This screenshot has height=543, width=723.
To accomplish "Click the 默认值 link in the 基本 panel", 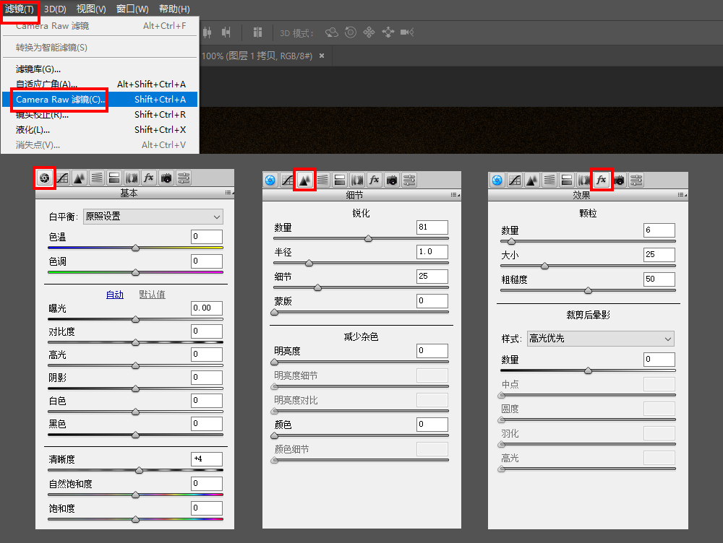I will pos(152,295).
